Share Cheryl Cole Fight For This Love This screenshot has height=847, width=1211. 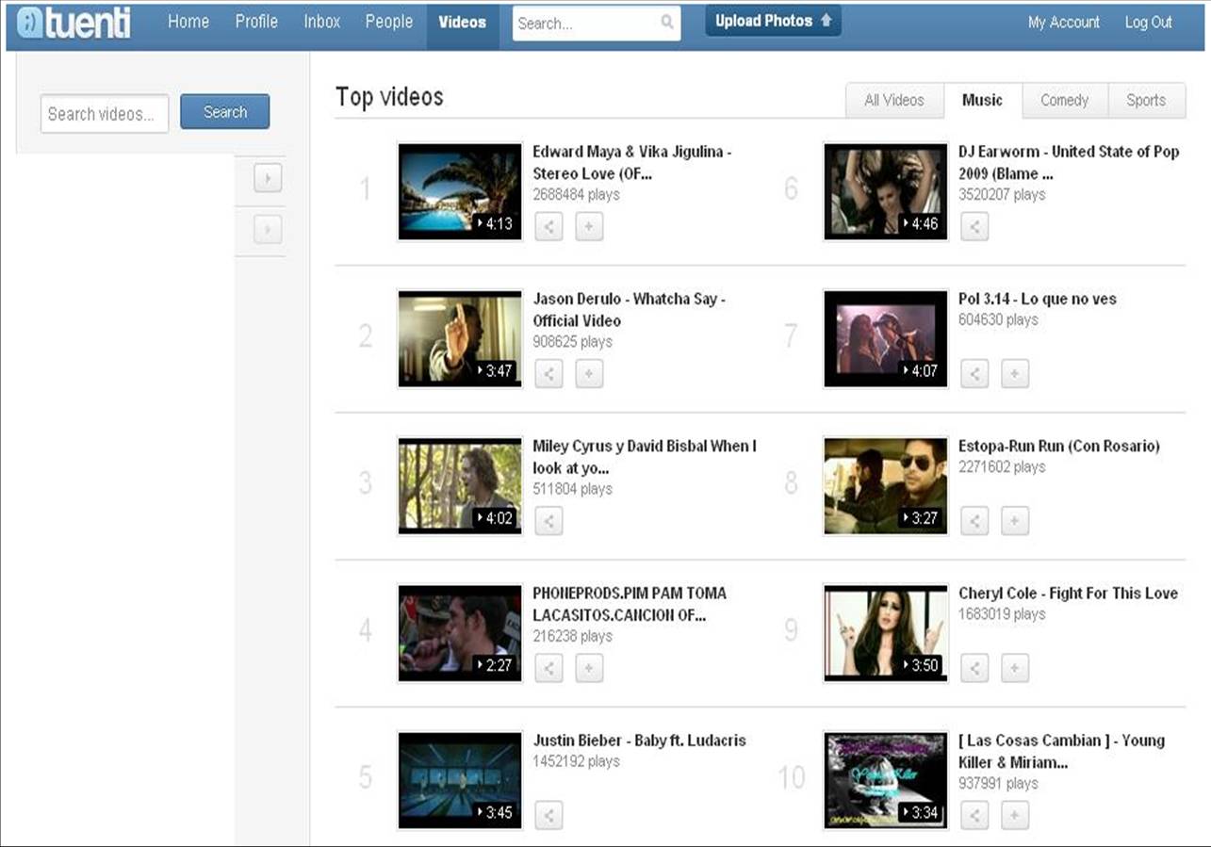[x=974, y=668]
